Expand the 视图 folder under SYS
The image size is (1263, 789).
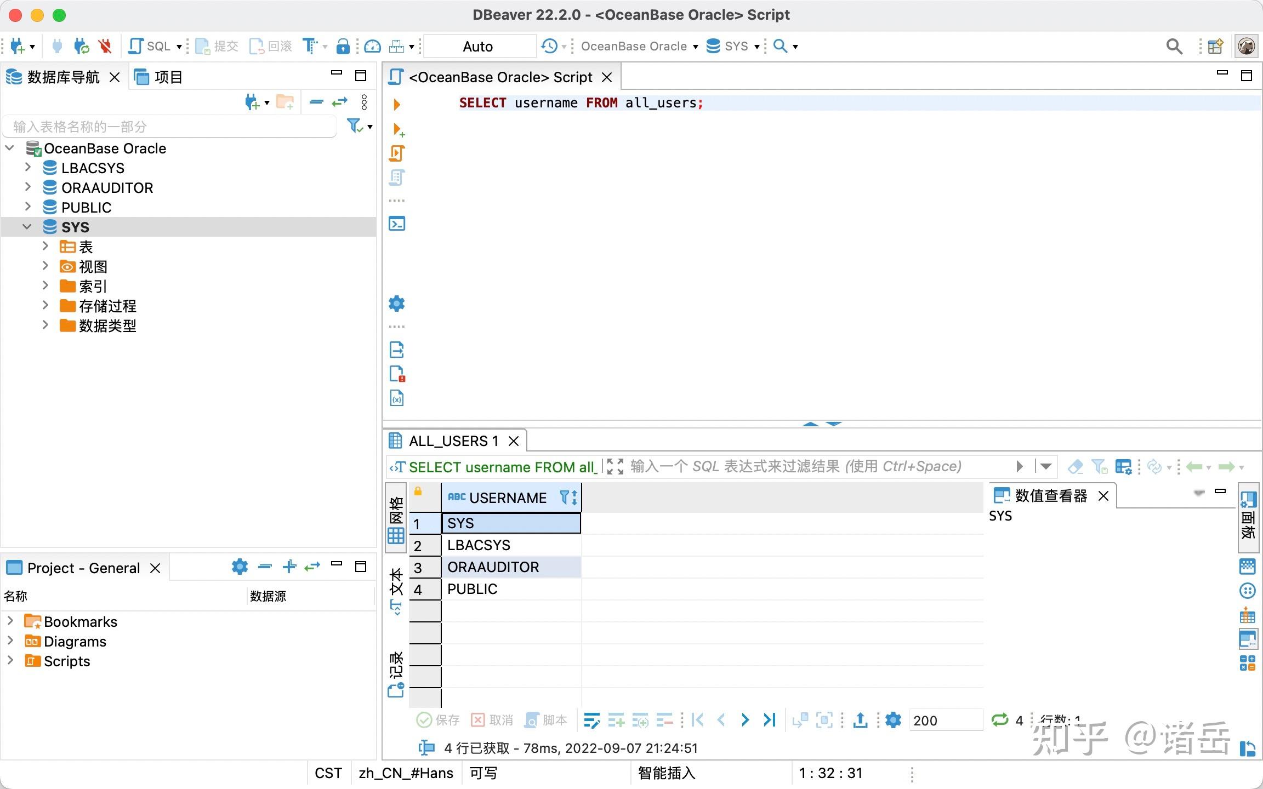45,266
